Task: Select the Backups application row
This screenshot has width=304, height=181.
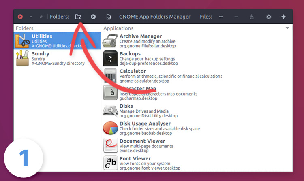Action: click(x=197, y=58)
